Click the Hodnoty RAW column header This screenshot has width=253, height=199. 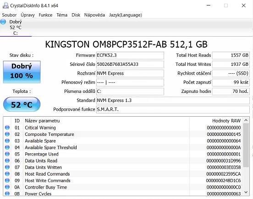[x=226, y=121]
